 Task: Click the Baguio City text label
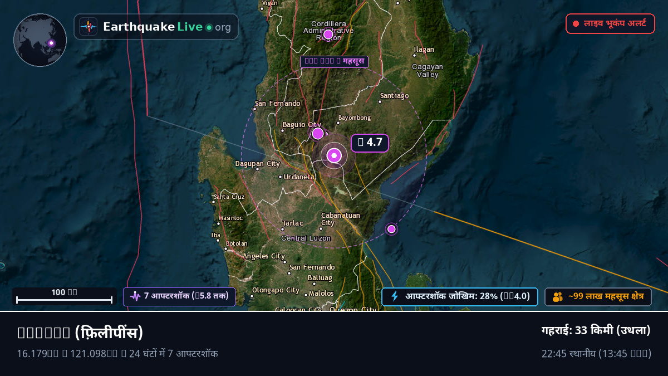tap(302, 124)
